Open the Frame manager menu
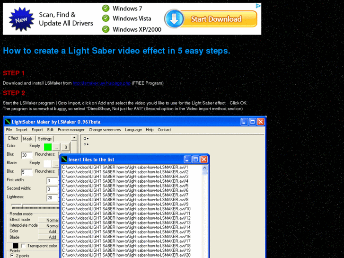344x258 pixels. coord(71,130)
